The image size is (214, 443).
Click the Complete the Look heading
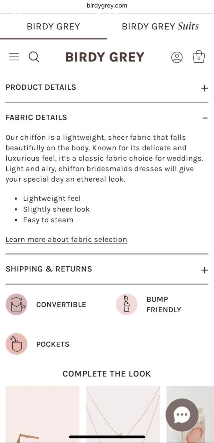pos(107,374)
